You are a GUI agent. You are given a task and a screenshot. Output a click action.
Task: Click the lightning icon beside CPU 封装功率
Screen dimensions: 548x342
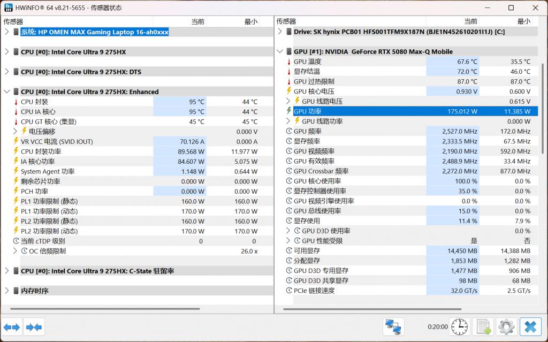pyautogui.click(x=16, y=151)
